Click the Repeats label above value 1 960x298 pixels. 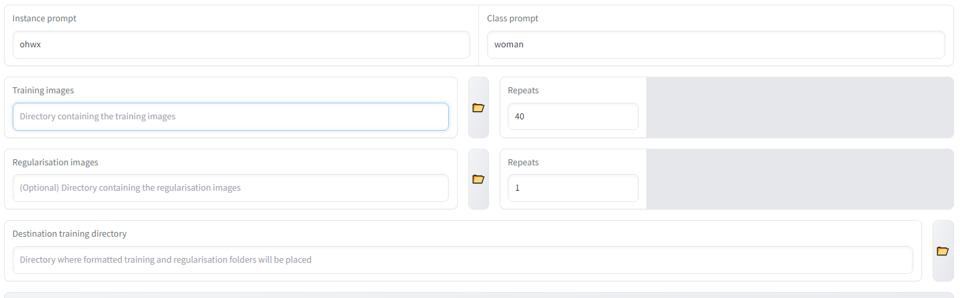(523, 162)
